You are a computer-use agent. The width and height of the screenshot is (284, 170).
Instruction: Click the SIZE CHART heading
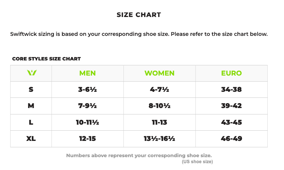tap(139, 15)
